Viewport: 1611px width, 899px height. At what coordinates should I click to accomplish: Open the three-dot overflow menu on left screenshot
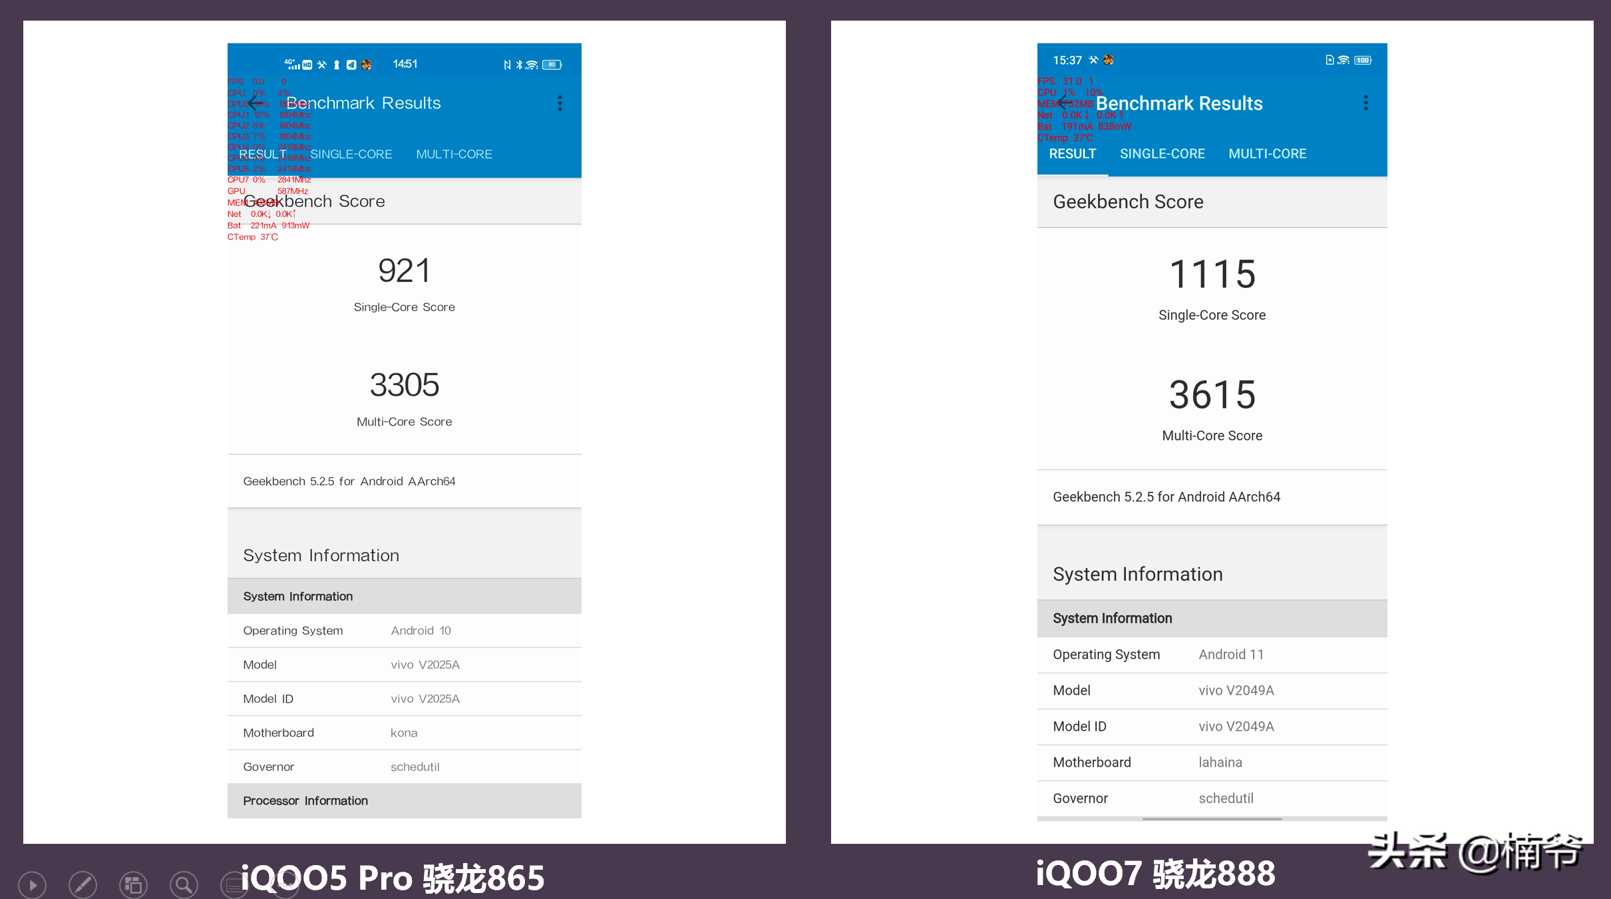[x=560, y=103]
